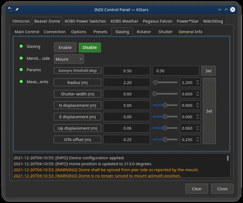This screenshot has width=243, height=203.
Task: Open the Connection tab
Action: coord(55,32)
